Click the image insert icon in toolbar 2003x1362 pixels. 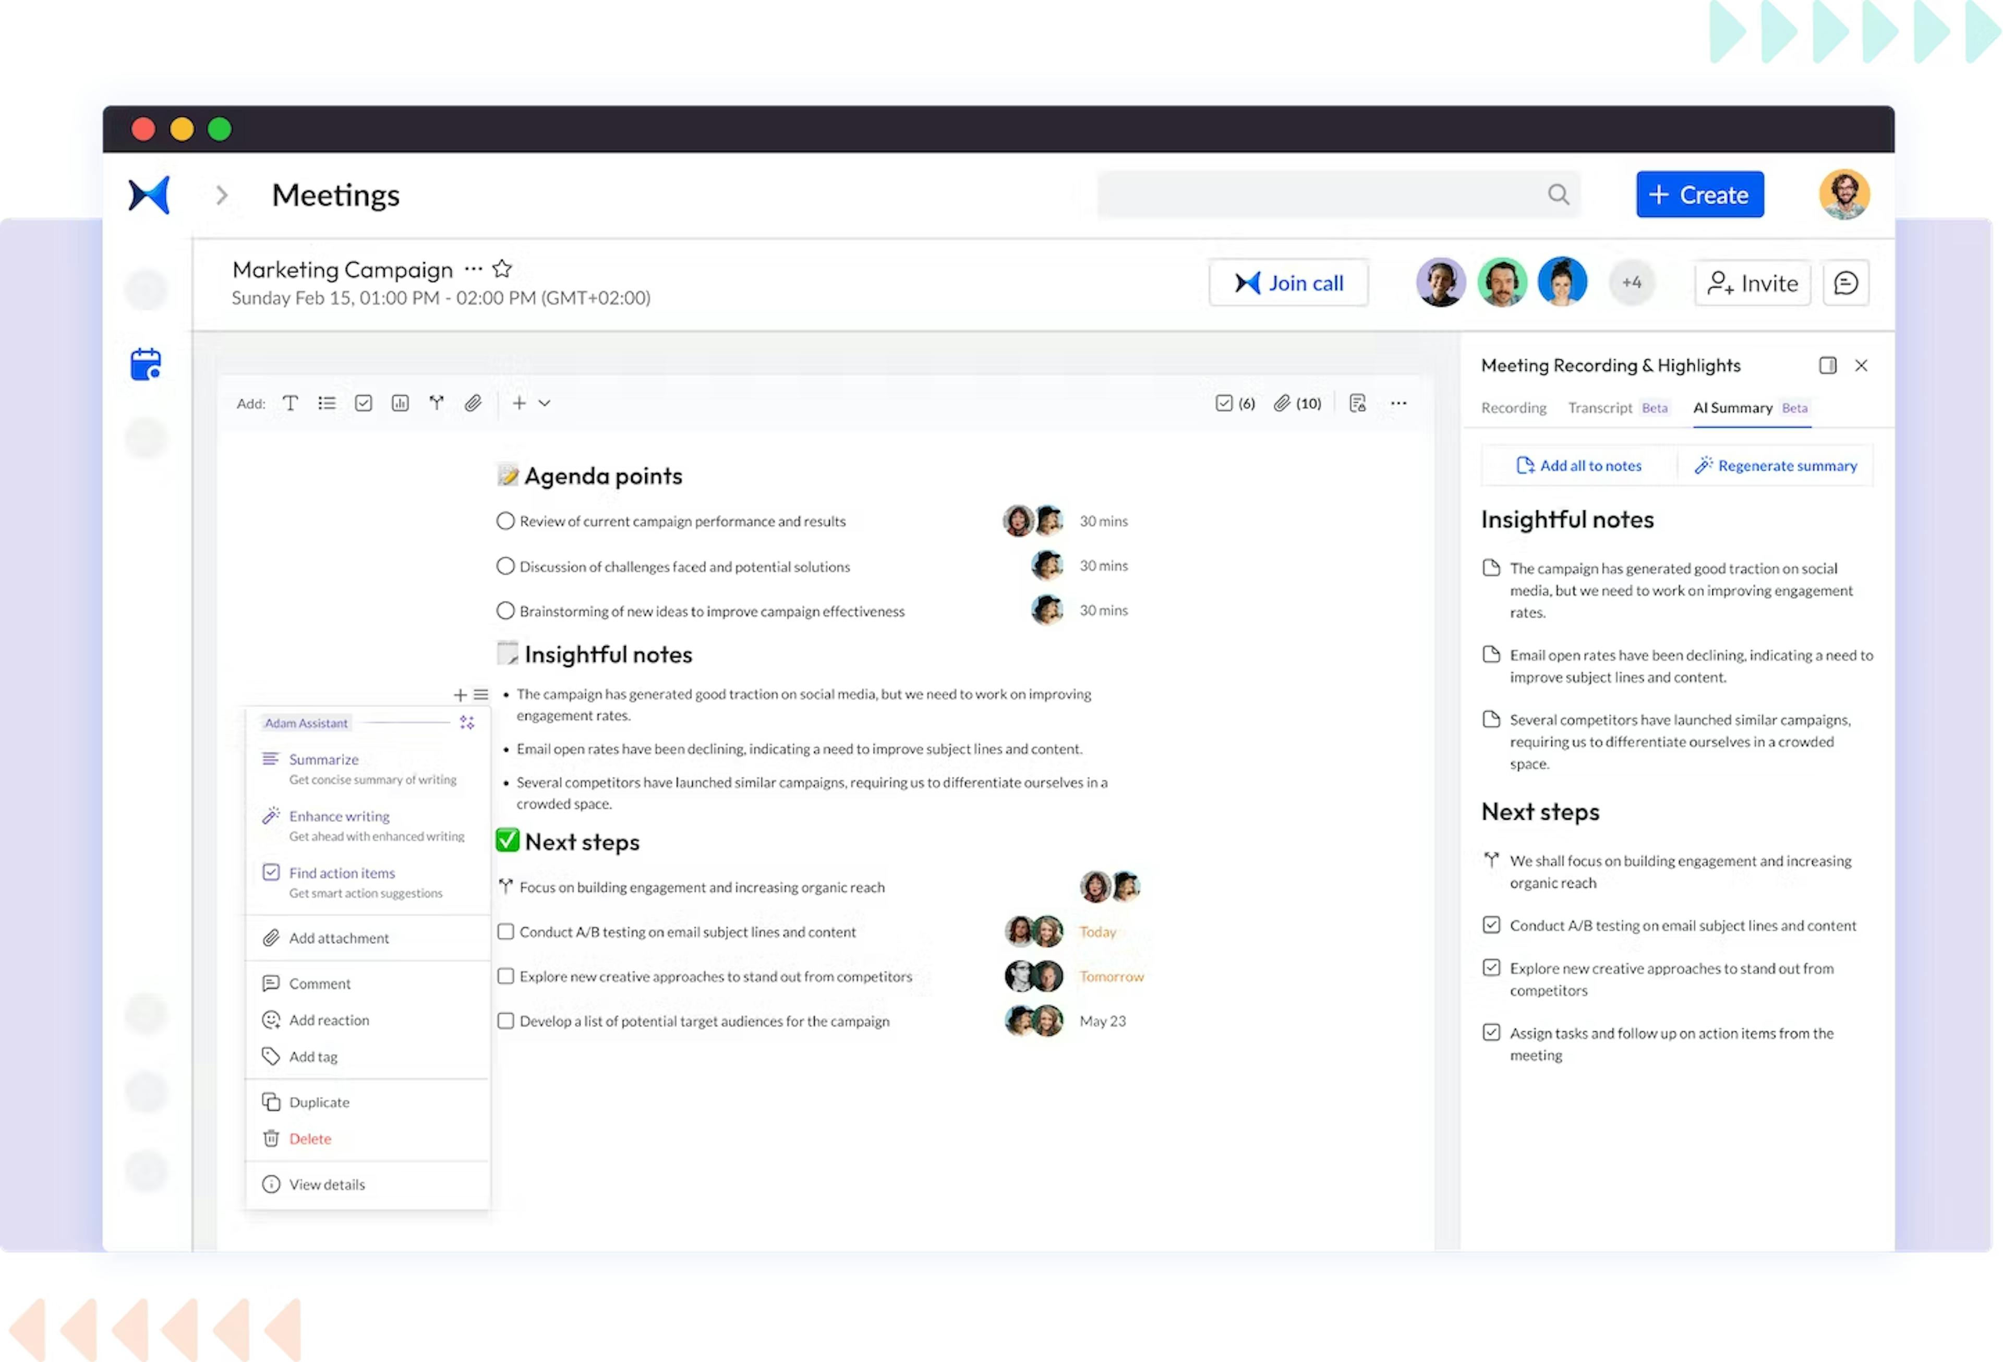(400, 403)
